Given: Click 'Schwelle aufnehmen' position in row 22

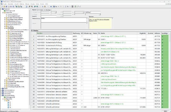Looking at the screenshot, I should [53, 101].
